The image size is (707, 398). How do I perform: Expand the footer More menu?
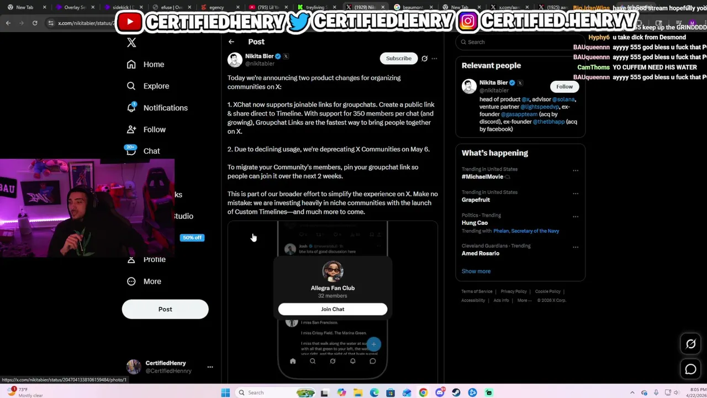pyautogui.click(x=524, y=300)
